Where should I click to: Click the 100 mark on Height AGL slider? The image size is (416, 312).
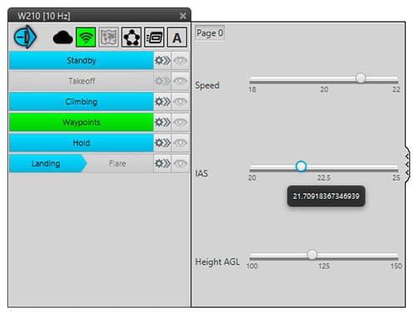click(252, 266)
